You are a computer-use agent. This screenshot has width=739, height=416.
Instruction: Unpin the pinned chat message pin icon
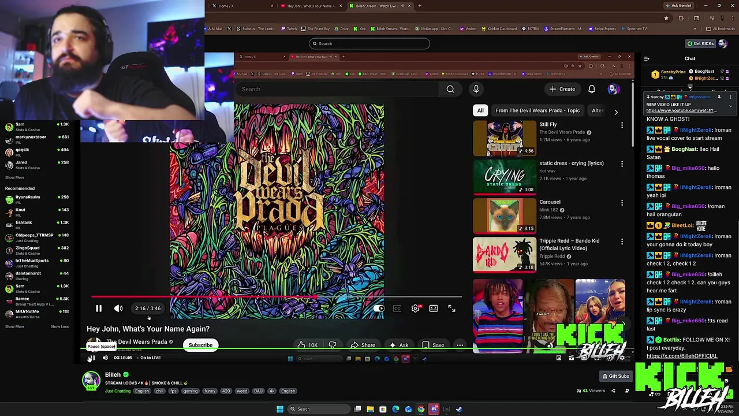[x=719, y=97]
